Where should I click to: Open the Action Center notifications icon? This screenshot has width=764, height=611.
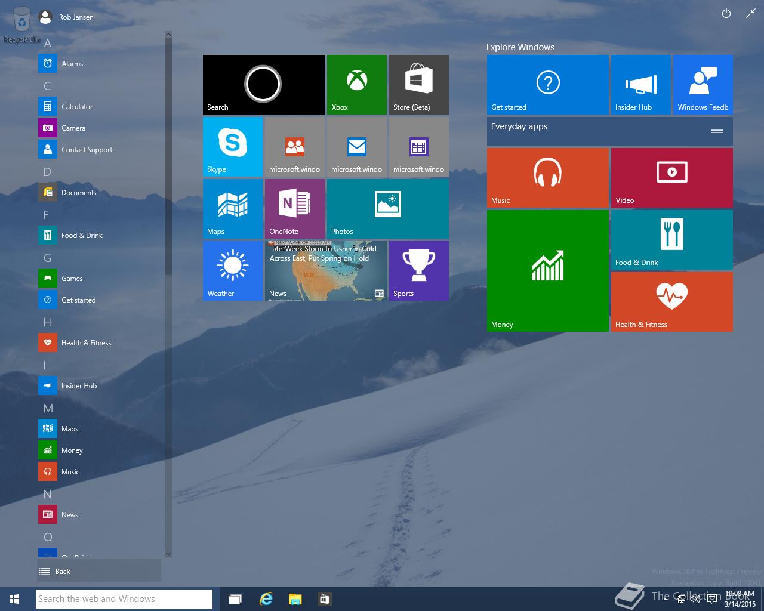[x=712, y=599]
